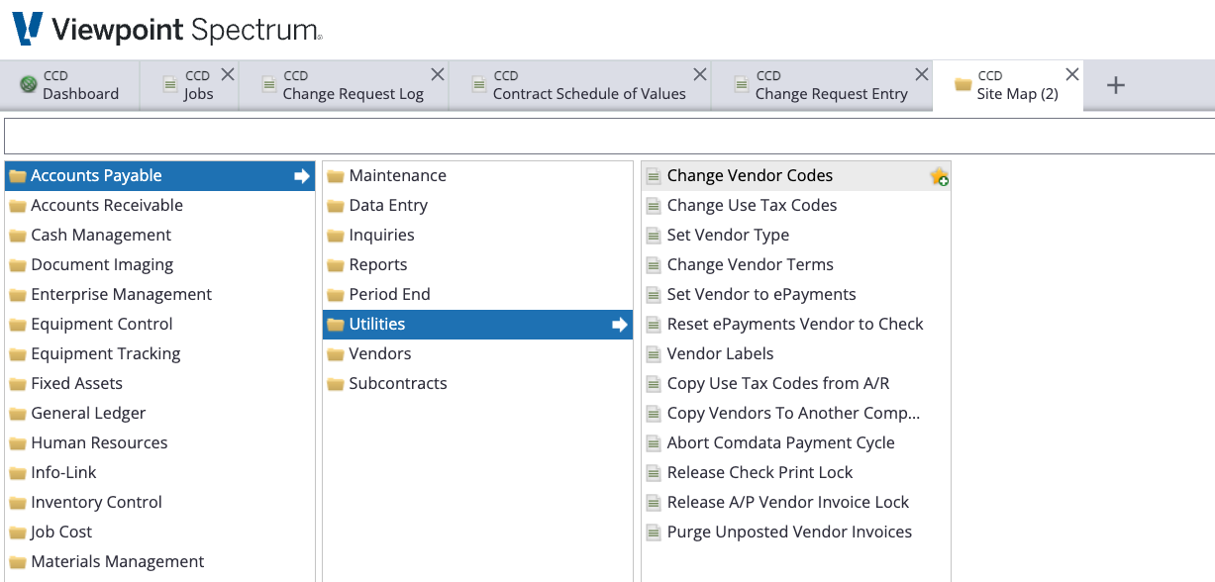This screenshot has width=1215, height=582.
Task: Open the Inventory Control folder
Action: tap(160, 503)
